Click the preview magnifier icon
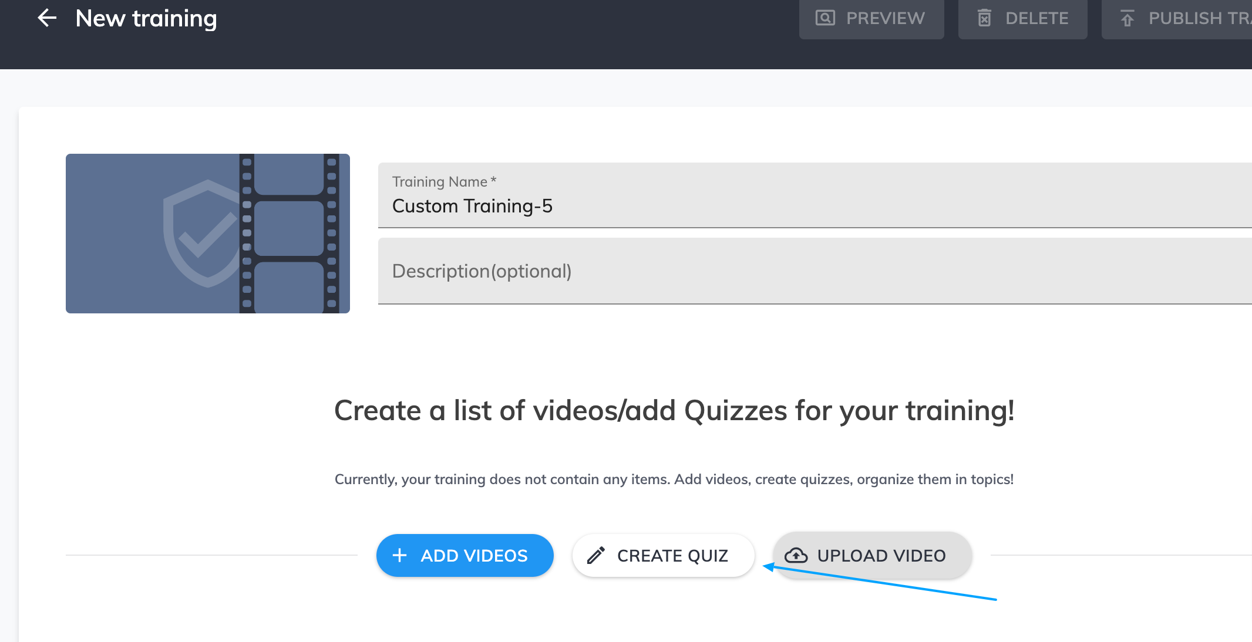Viewport: 1252px width, 642px height. tap(825, 18)
